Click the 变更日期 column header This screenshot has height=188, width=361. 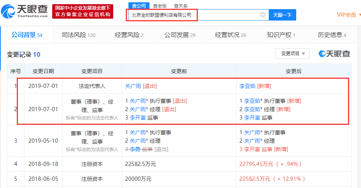click(43, 71)
